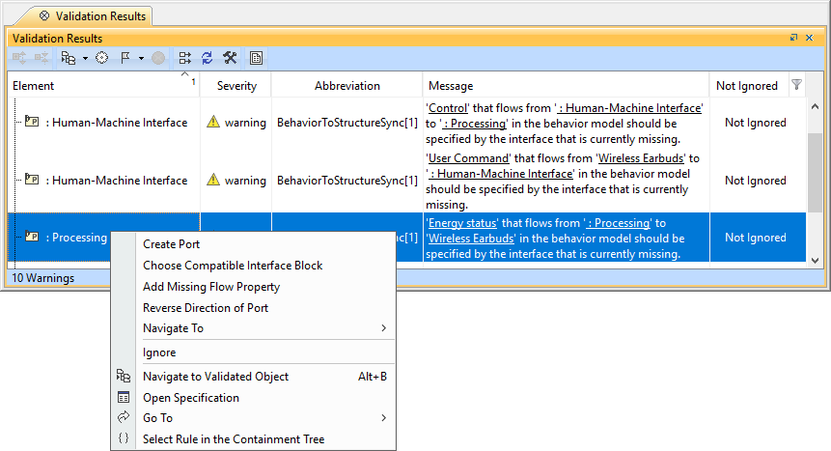Click the refresh (blue arrows) toolbar icon
This screenshot has height=451, width=831.
pyautogui.click(x=207, y=58)
